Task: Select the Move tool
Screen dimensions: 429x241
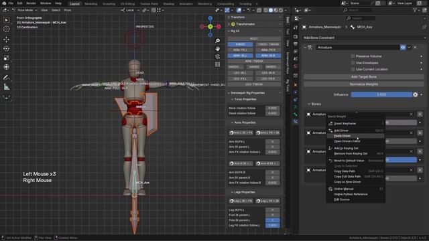Action: (x=7, y=39)
